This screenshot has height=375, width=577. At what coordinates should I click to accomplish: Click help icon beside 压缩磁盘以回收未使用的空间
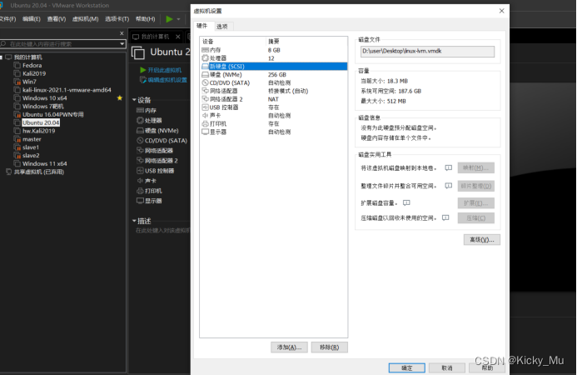[x=445, y=218]
